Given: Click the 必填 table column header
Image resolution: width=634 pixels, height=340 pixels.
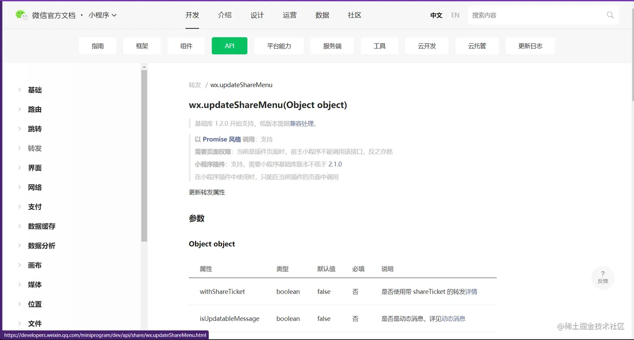Looking at the screenshot, I should tap(358, 269).
